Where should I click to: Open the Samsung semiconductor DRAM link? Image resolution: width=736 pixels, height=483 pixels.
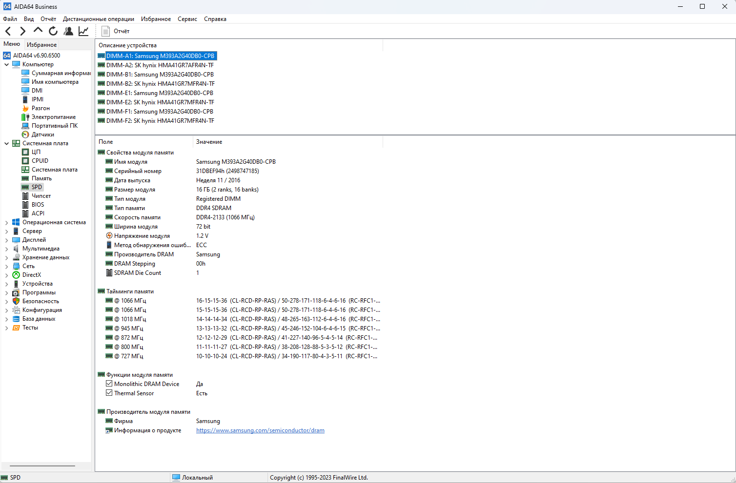[x=260, y=430]
